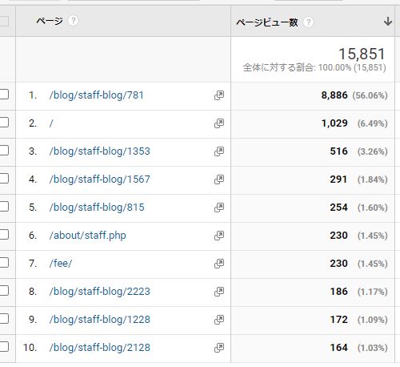
Task: Click the ページ column header
Action: (50, 21)
